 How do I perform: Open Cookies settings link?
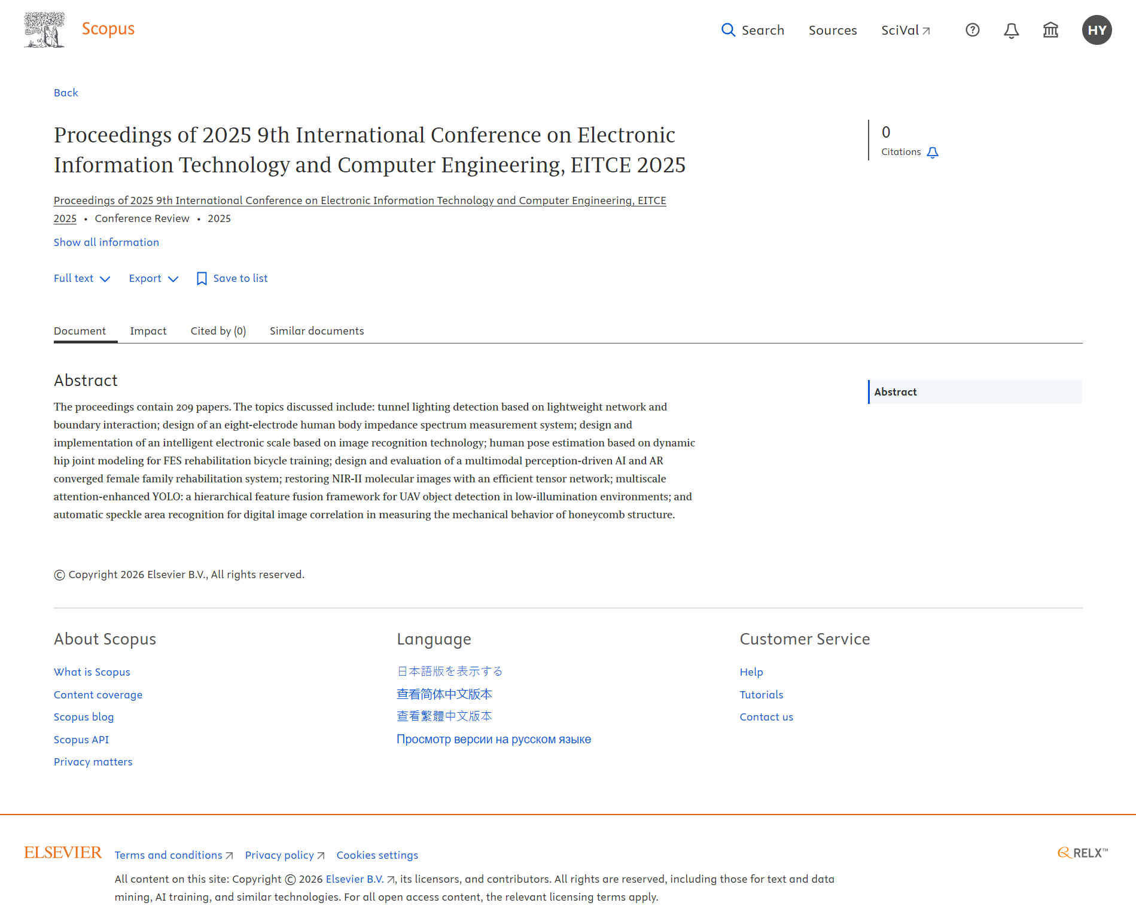pyautogui.click(x=377, y=855)
